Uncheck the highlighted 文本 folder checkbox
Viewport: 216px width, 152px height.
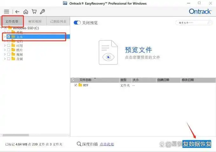tap(9, 37)
